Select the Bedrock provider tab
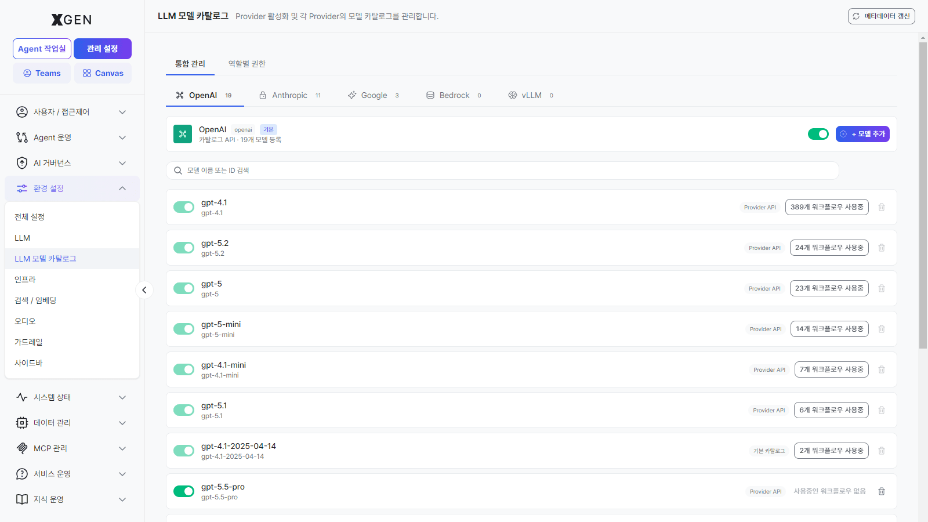This screenshot has width=928, height=522. 454,95
